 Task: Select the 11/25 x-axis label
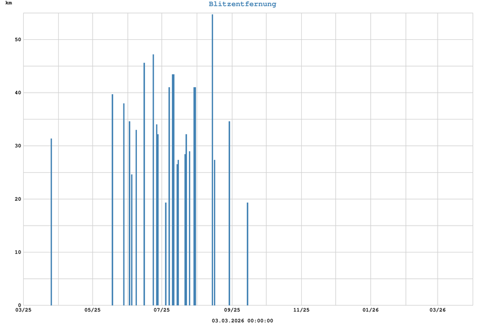[301, 310]
